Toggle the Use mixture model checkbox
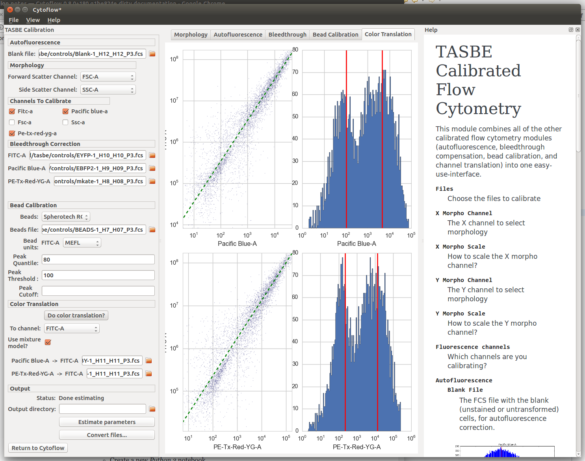The image size is (585, 461). coord(48,342)
